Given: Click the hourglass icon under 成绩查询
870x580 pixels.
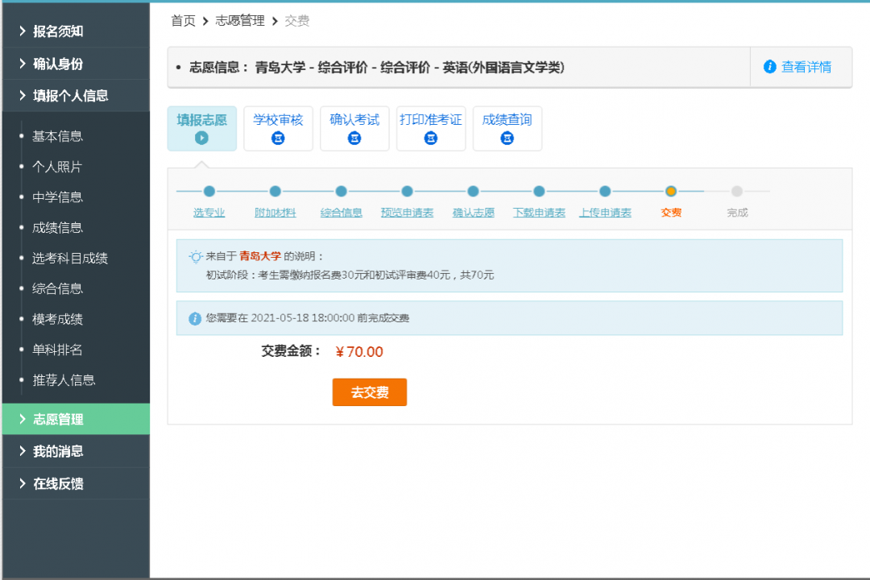Looking at the screenshot, I should coord(507,138).
